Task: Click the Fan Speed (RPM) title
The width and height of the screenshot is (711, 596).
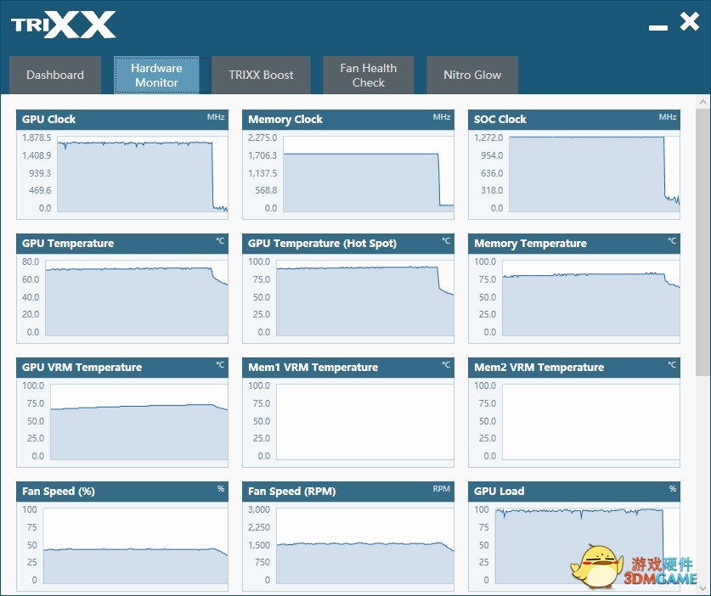Action: click(x=291, y=492)
